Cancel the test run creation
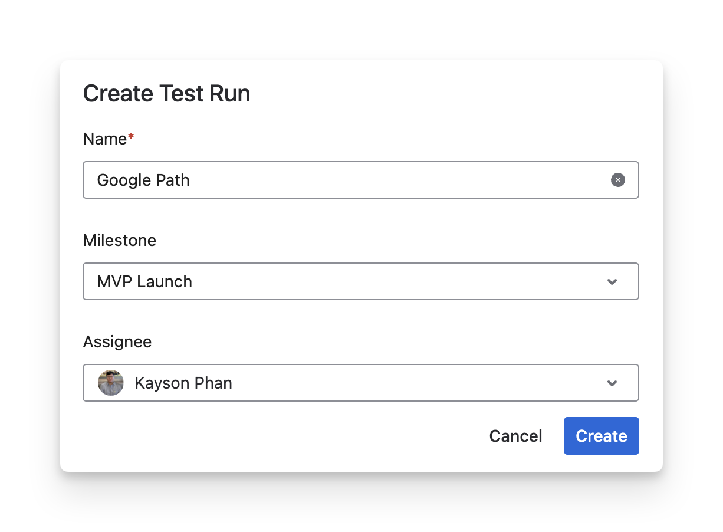This screenshot has width=723, height=532. (x=515, y=436)
